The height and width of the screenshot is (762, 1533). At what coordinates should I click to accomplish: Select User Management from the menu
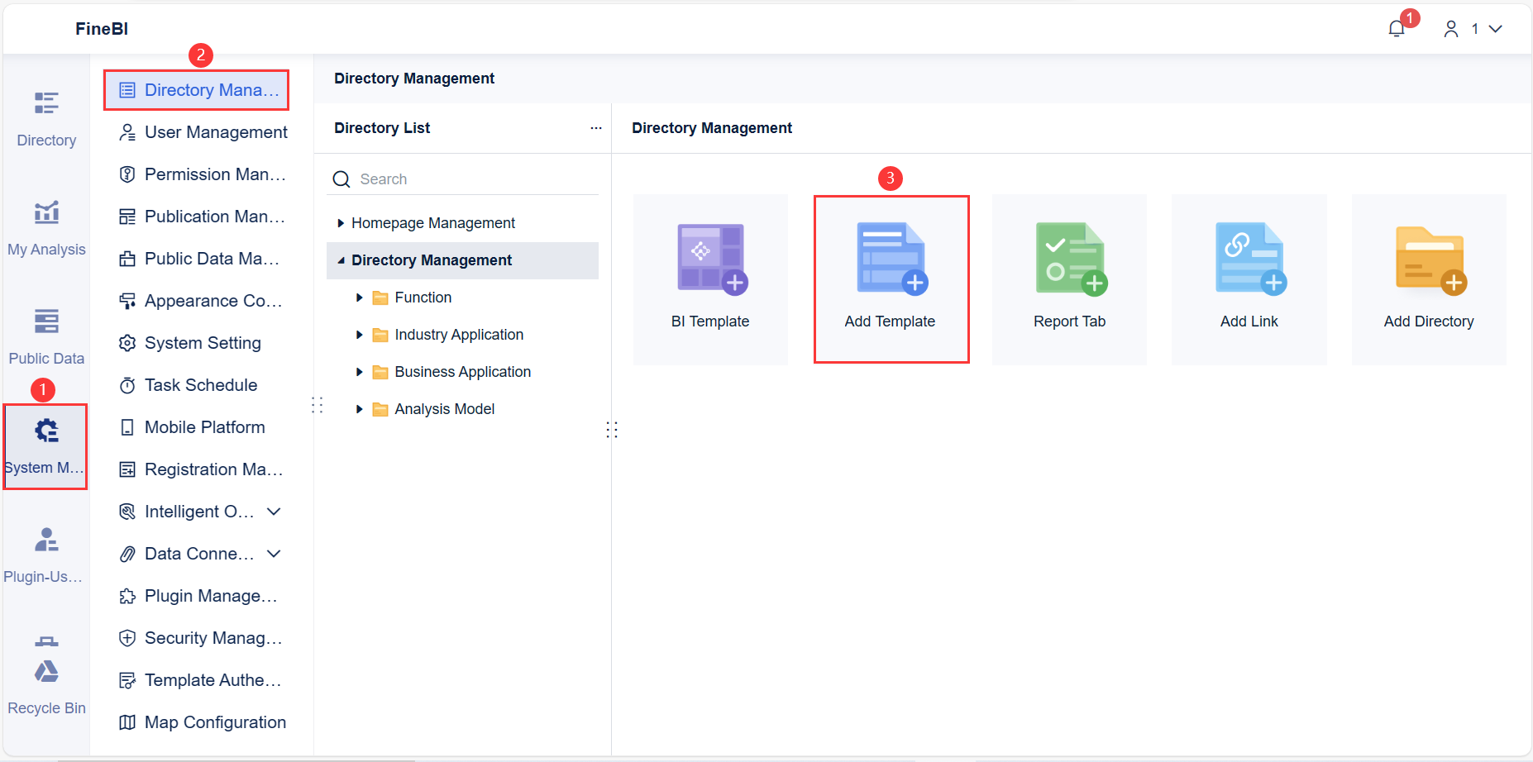216,131
